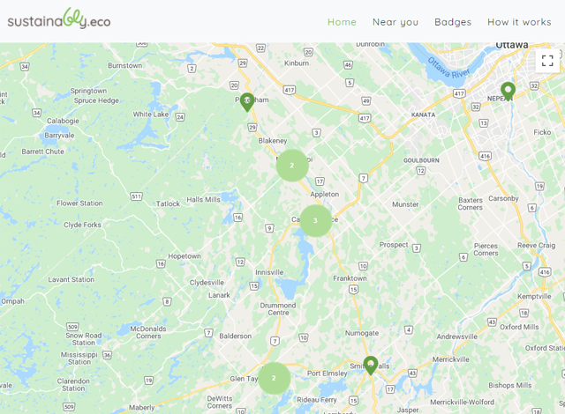Click the Burnstown label
This screenshot has width=565, height=414.
point(125,66)
